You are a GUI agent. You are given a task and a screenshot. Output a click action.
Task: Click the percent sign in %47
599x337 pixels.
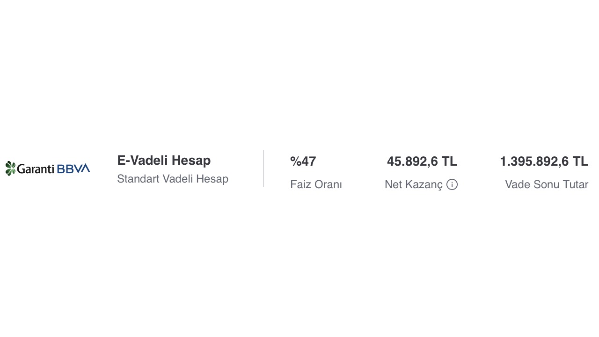295,161
